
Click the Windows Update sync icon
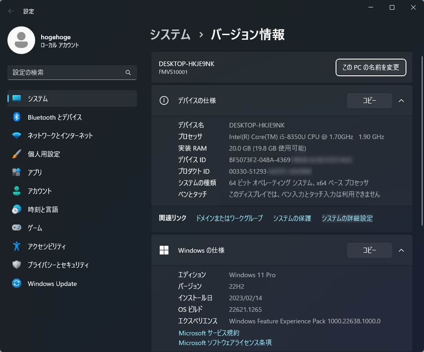point(17,284)
